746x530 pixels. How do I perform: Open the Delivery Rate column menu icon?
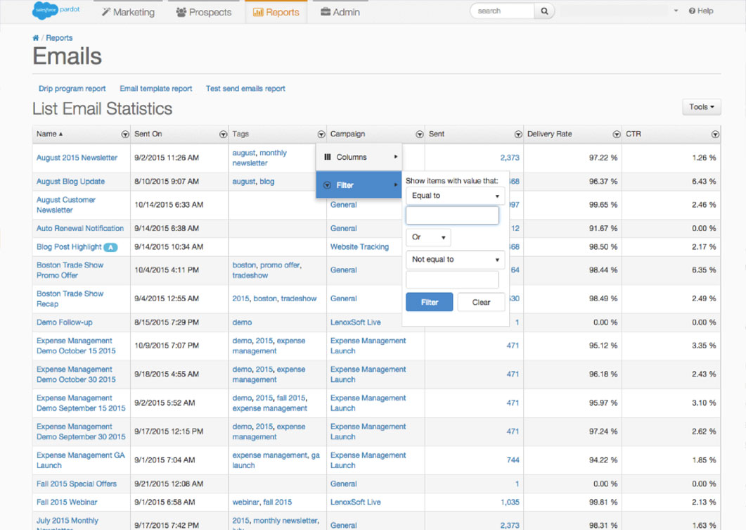tap(616, 134)
